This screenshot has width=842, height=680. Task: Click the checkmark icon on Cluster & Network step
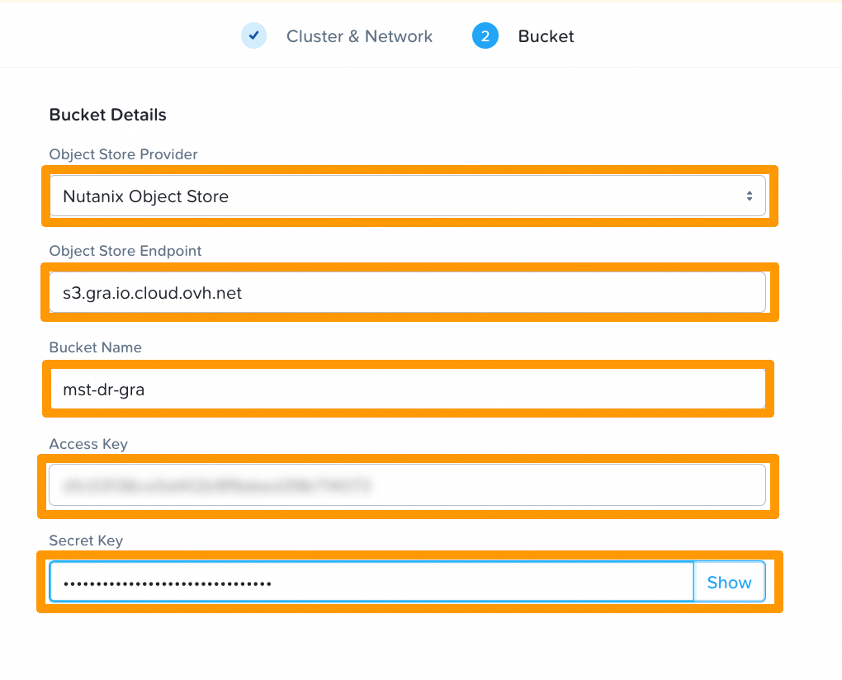pos(253,35)
